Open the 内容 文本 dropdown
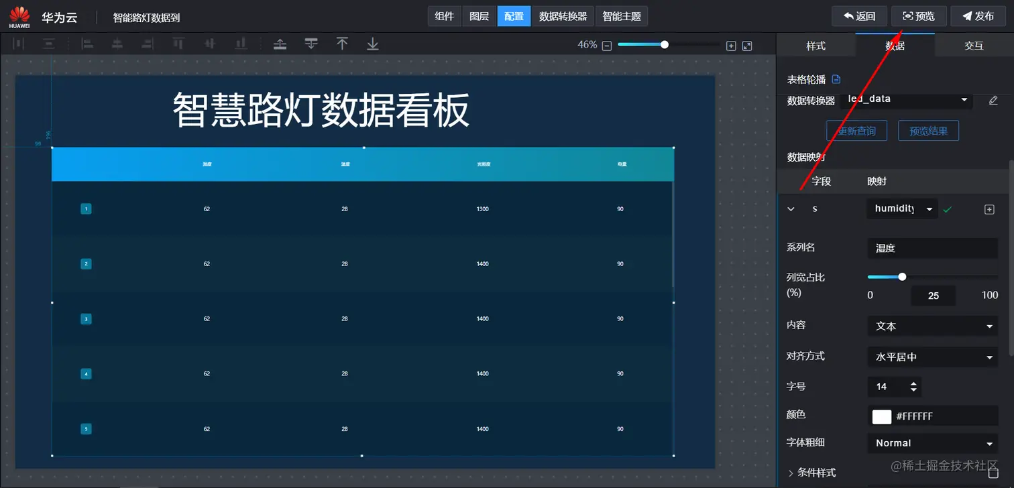This screenshot has height=488, width=1014. (x=932, y=326)
